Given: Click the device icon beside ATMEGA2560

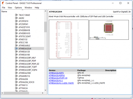Looking at the screenshot, I should coord(16,73).
